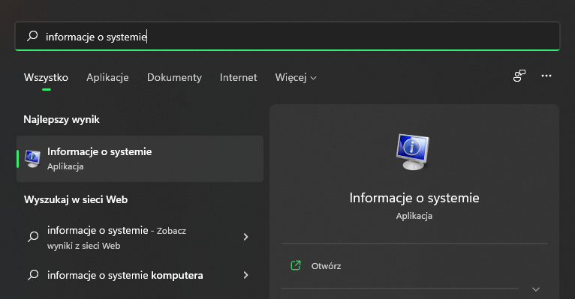The height and width of the screenshot is (299, 575).
Task: Click the Otwórz external-link icon
Action: point(296,265)
